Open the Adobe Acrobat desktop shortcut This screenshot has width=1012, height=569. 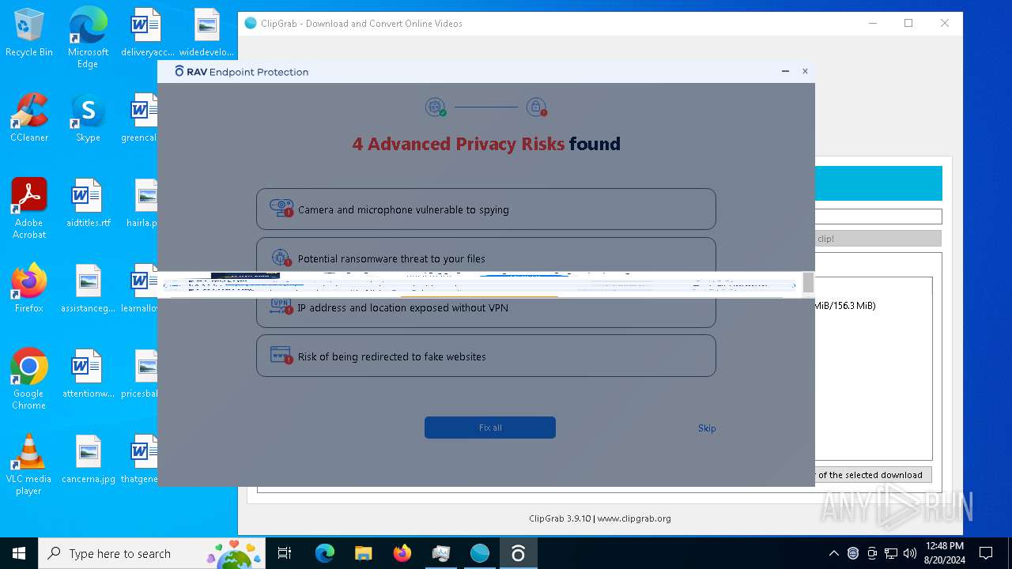pyautogui.click(x=29, y=209)
